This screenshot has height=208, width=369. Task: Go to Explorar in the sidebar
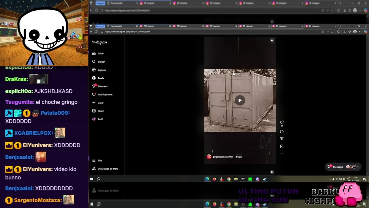click(x=99, y=70)
